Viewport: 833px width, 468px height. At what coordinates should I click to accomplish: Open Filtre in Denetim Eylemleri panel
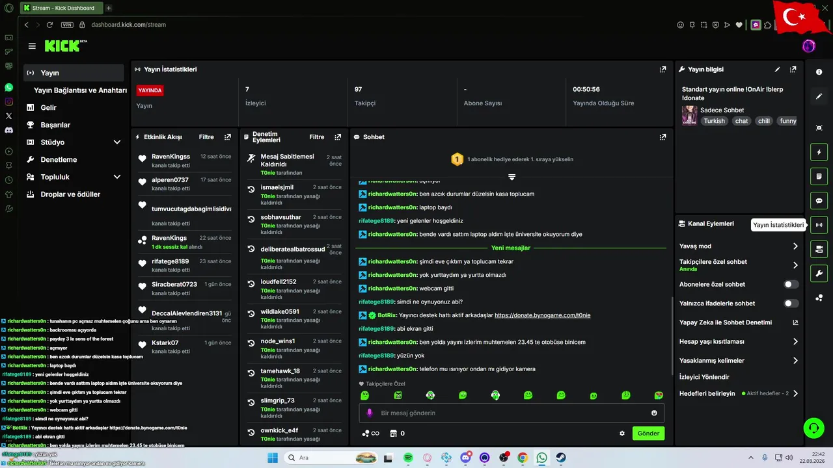coord(317,137)
